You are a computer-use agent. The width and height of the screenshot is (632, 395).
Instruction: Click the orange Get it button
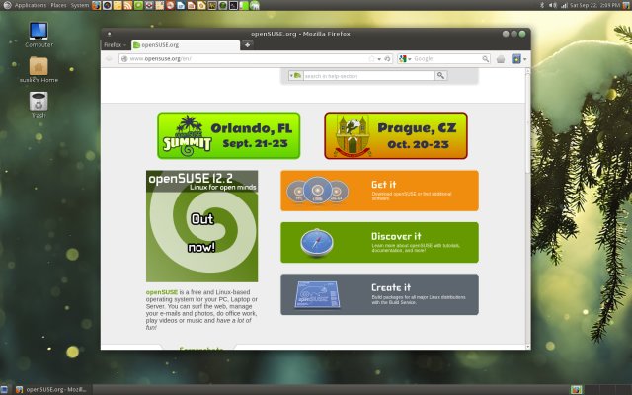379,191
